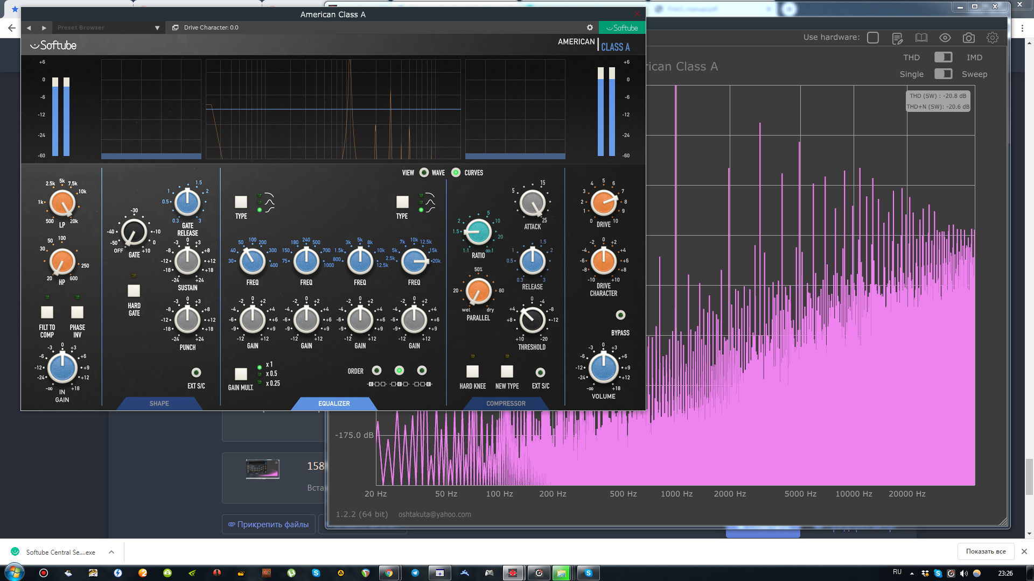Check the Use hardware checkbox

(x=873, y=38)
